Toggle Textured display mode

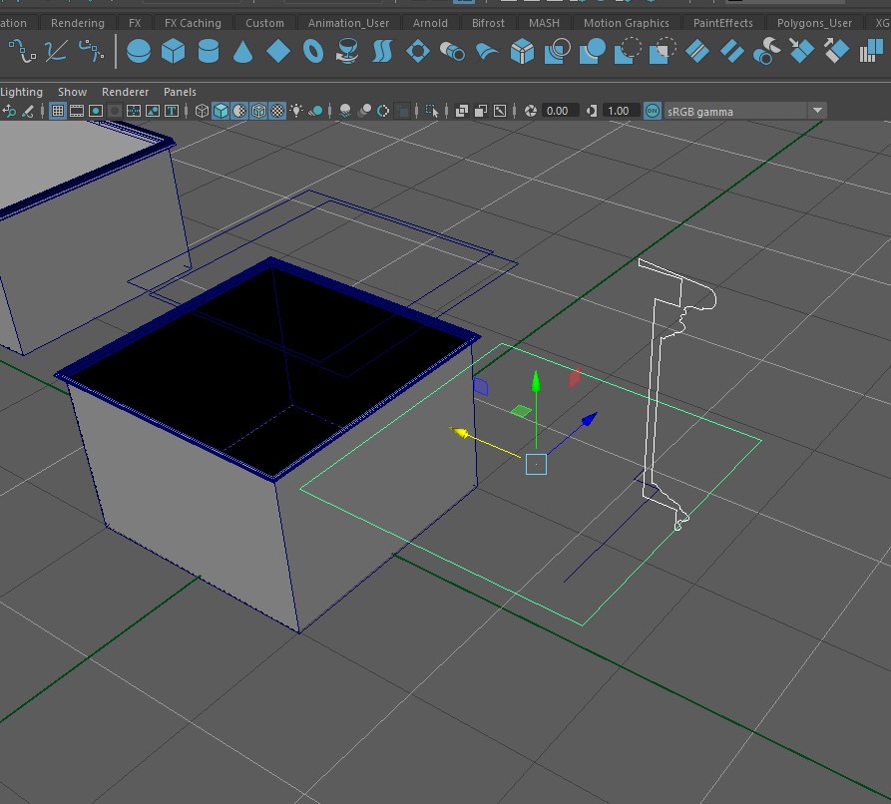click(x=277, y=111)
